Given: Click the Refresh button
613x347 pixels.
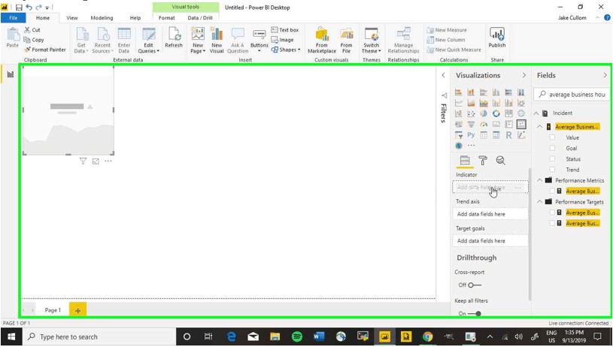Looking at the screenshot, I should pyautogui.click(x=174, y=38).
